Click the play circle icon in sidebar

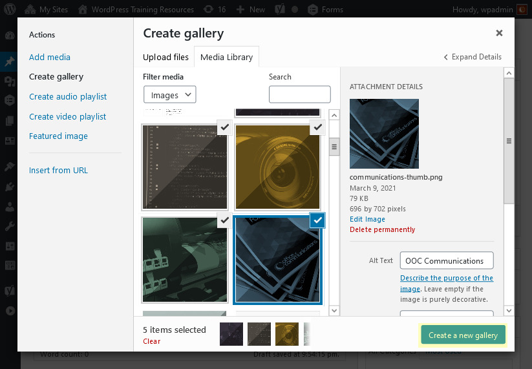click(10, 310)
